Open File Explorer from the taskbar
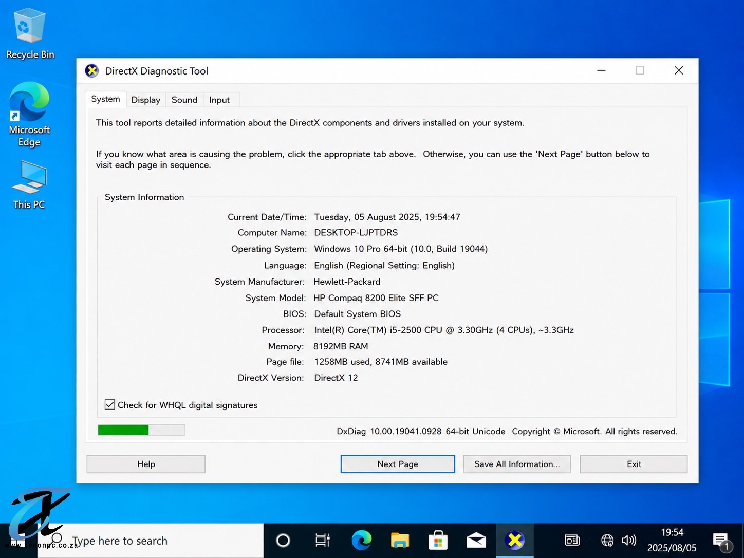Image resolution: width=744 pixels, height=558 pixels. pyautogui.click(x=400, y=541)
